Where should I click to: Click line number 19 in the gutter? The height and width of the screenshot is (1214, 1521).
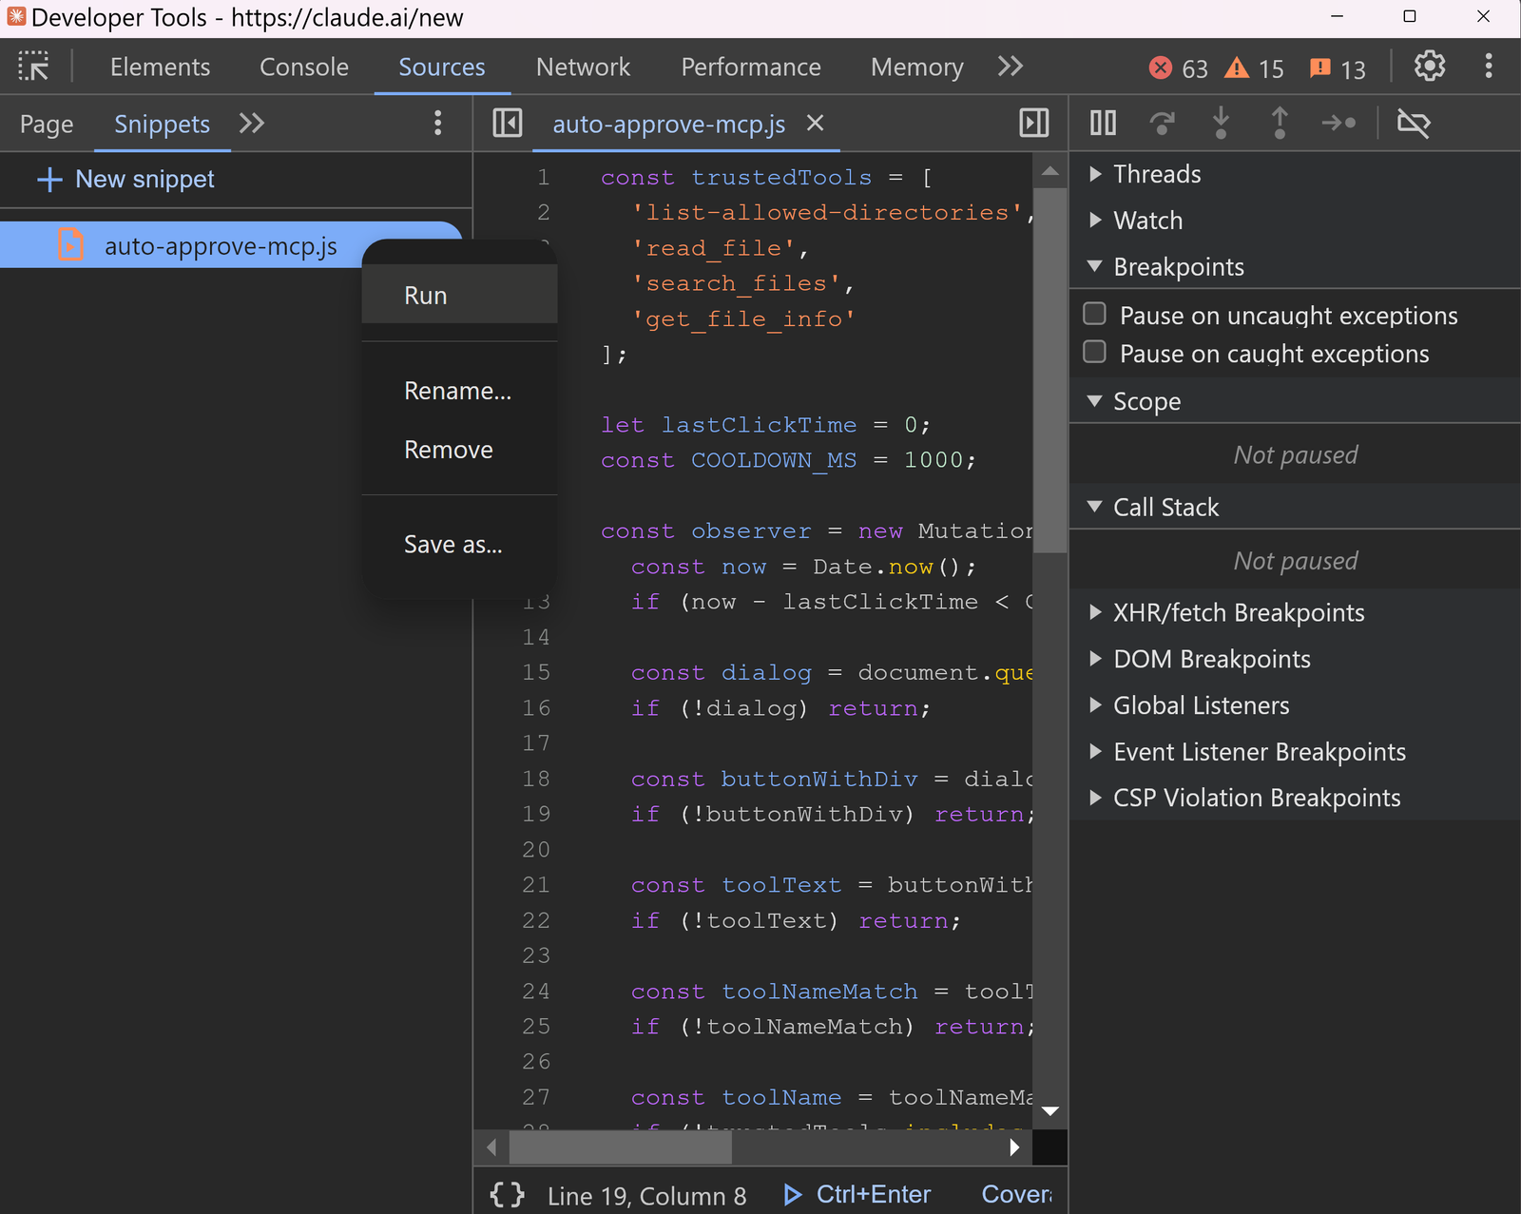(x=536, y=814)
